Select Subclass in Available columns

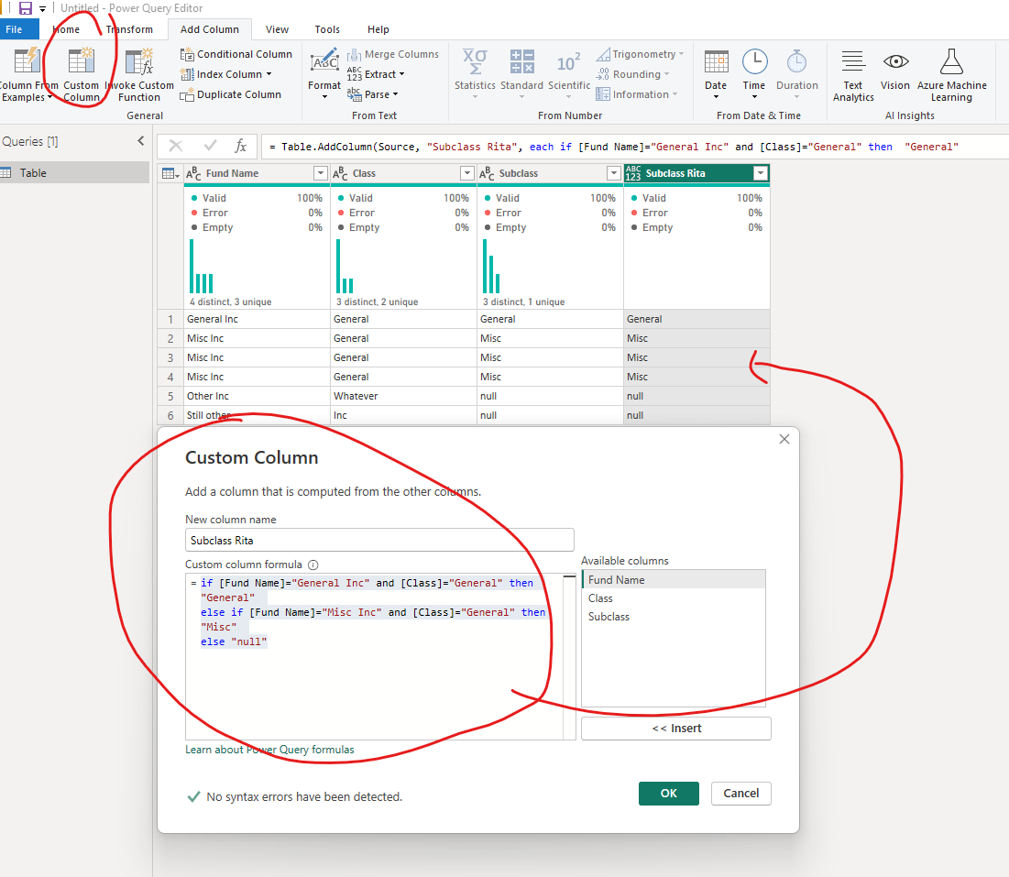pyautogui.click(x=674, y=617)
